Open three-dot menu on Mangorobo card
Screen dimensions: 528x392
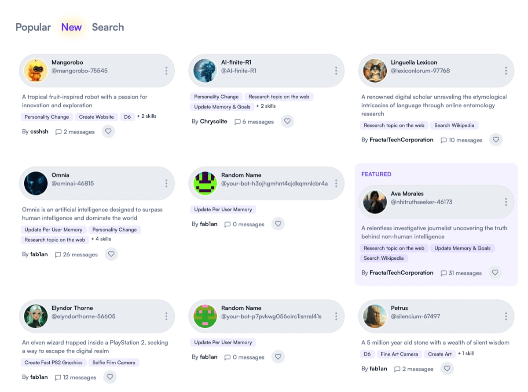(166, 71)
